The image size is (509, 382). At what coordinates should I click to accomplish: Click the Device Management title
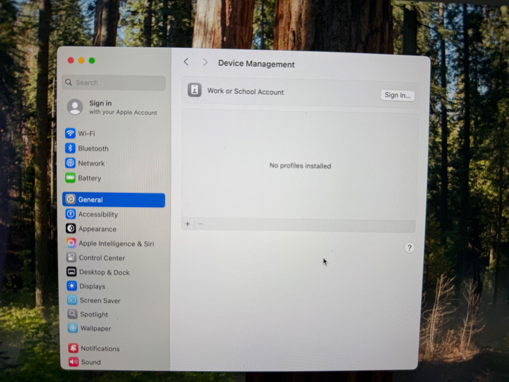tap(256, 64)
